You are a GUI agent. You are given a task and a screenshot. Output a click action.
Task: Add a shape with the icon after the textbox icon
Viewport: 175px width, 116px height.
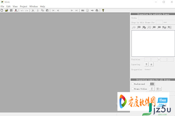[144, 27]
